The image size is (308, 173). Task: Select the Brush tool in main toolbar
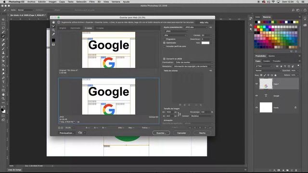[3, 49]
